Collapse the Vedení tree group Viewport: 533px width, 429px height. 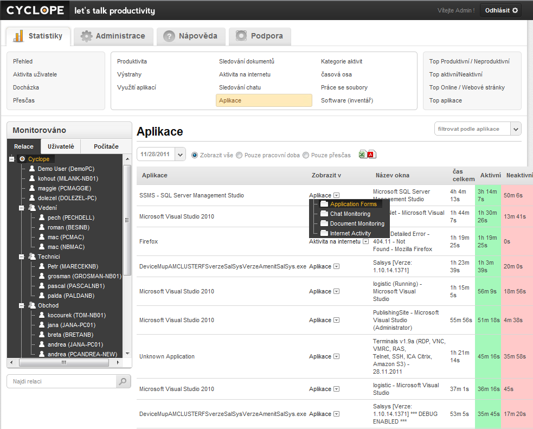tap(21, 208)
